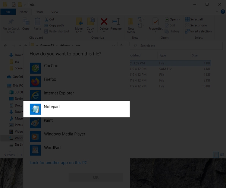Open the Move to dropdown

pos(79,26)
